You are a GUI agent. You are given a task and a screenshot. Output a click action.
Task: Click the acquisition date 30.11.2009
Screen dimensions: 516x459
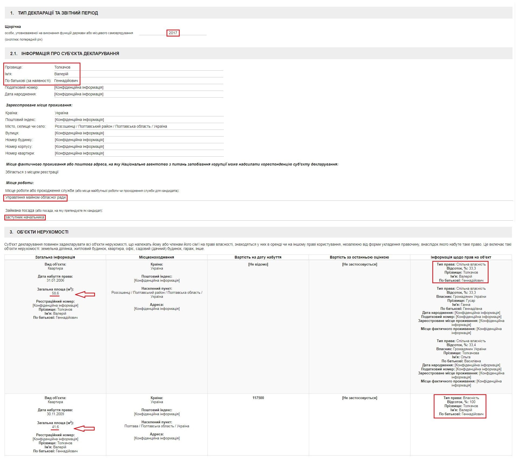point(55,414)
